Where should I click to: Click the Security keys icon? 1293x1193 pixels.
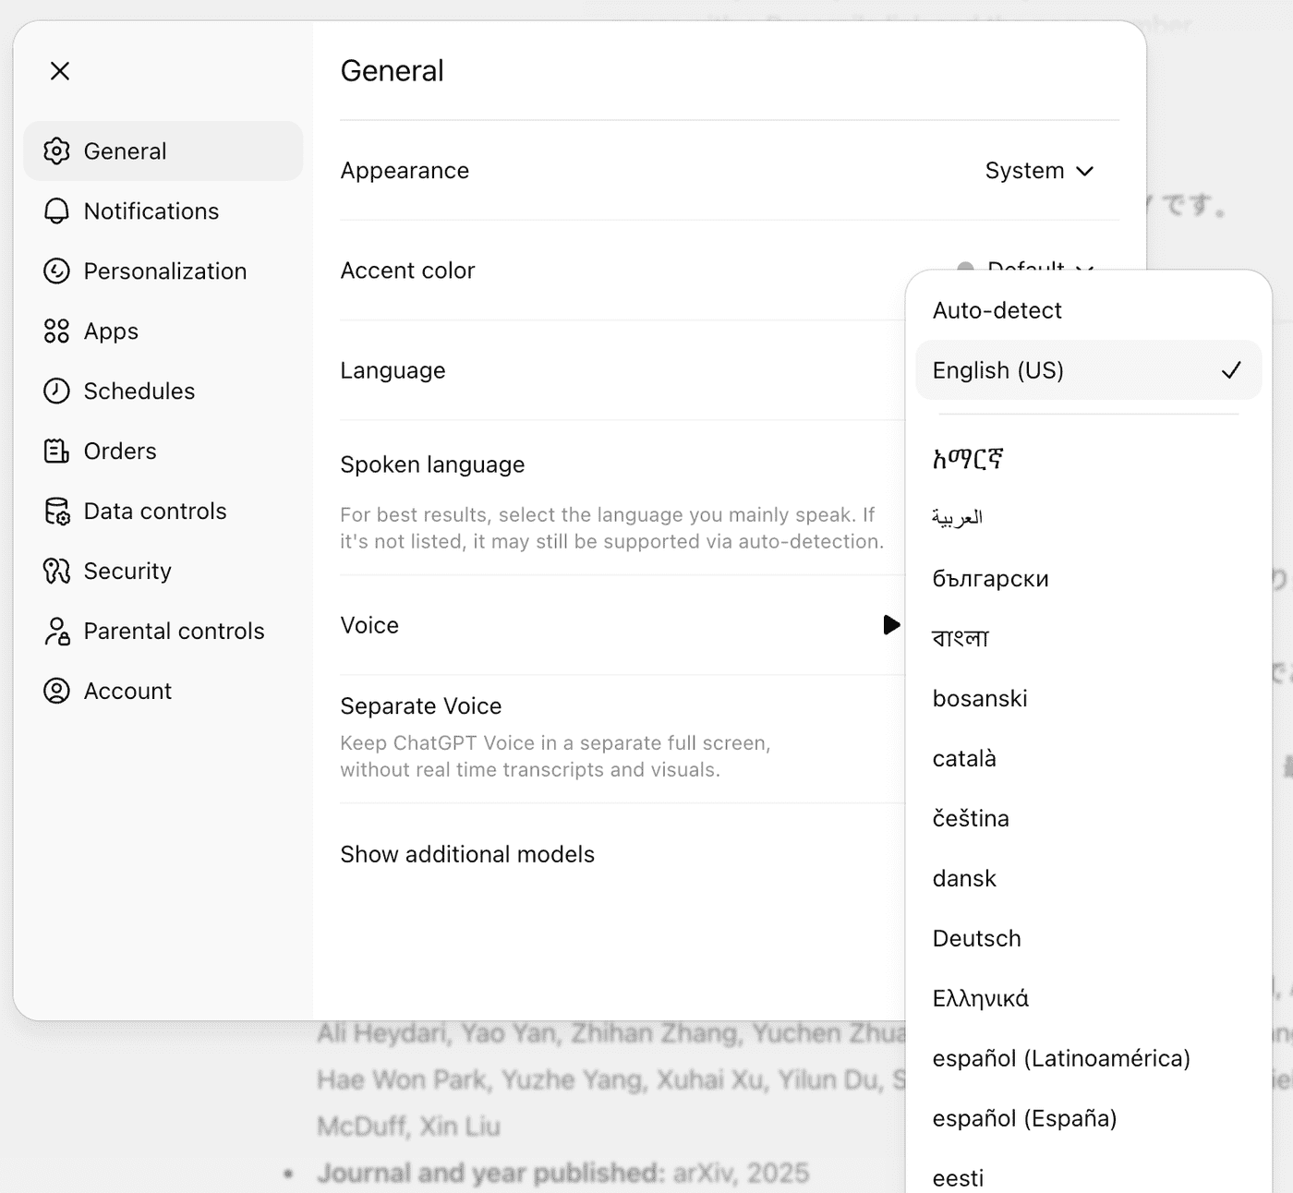coord(56,572)
